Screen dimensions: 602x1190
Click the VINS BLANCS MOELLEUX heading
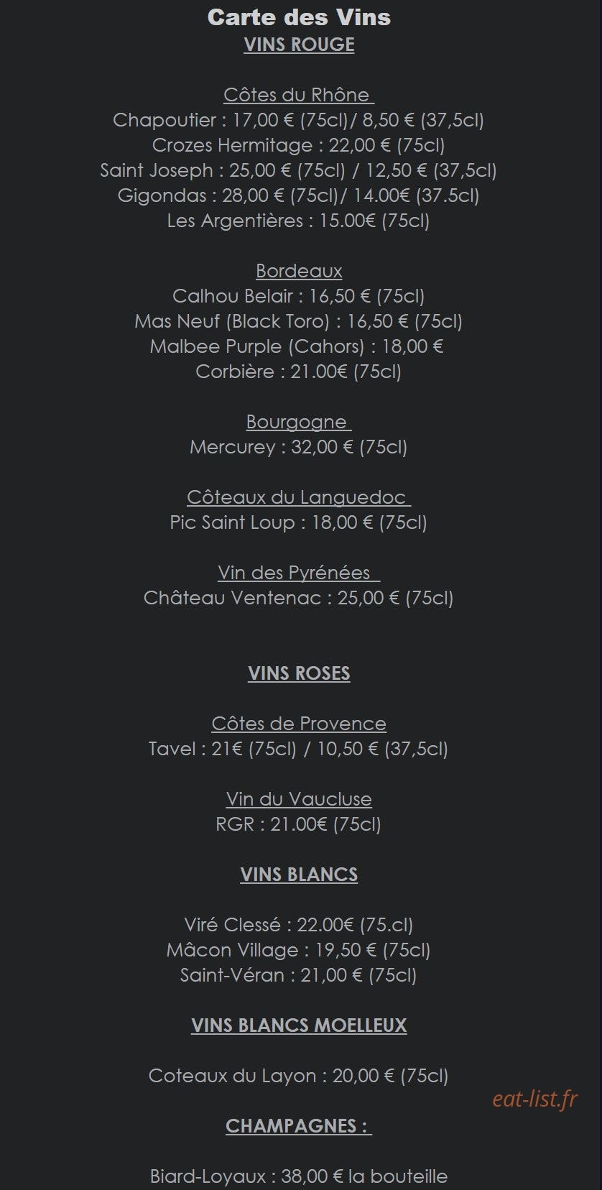click(x=299, y=1025)
